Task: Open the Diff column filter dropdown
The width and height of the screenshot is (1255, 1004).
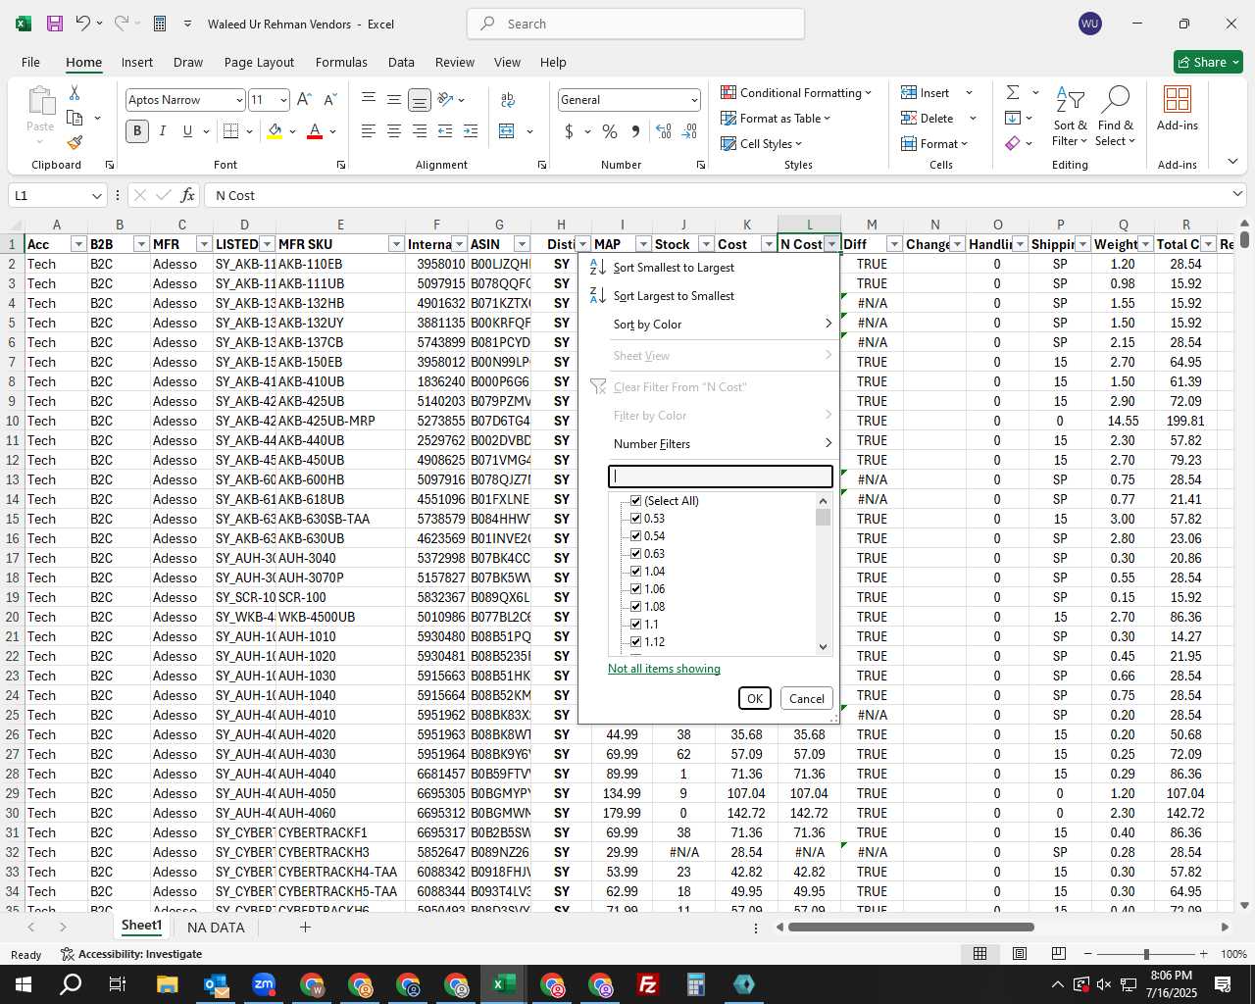Action: click(894, 244)
